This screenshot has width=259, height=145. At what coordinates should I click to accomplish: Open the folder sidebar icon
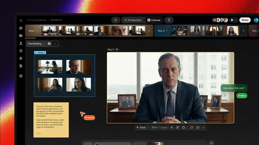click(x=21, y=35)
